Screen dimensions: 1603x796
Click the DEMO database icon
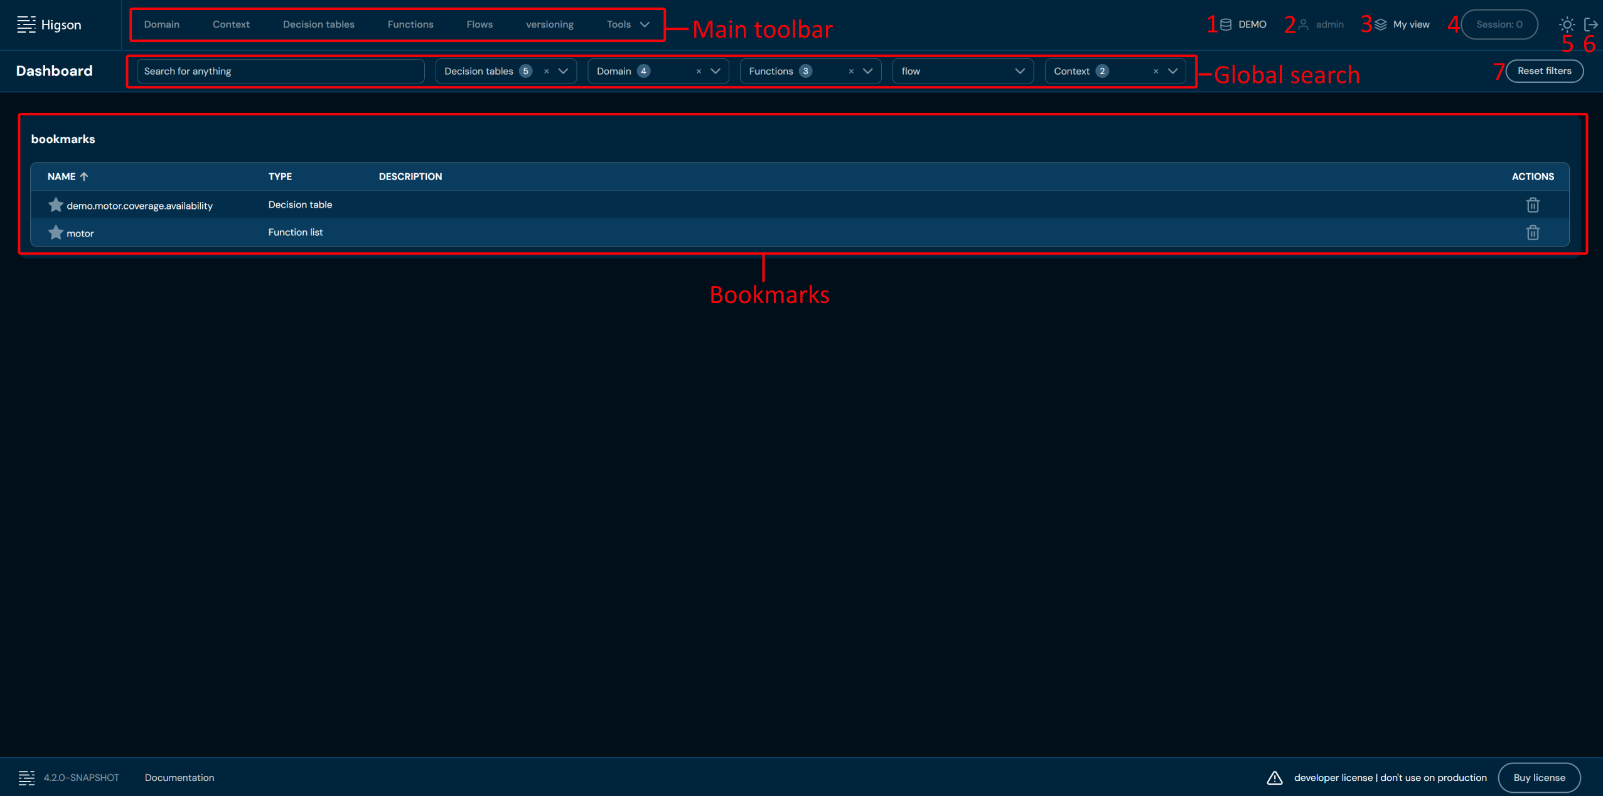1226,24
